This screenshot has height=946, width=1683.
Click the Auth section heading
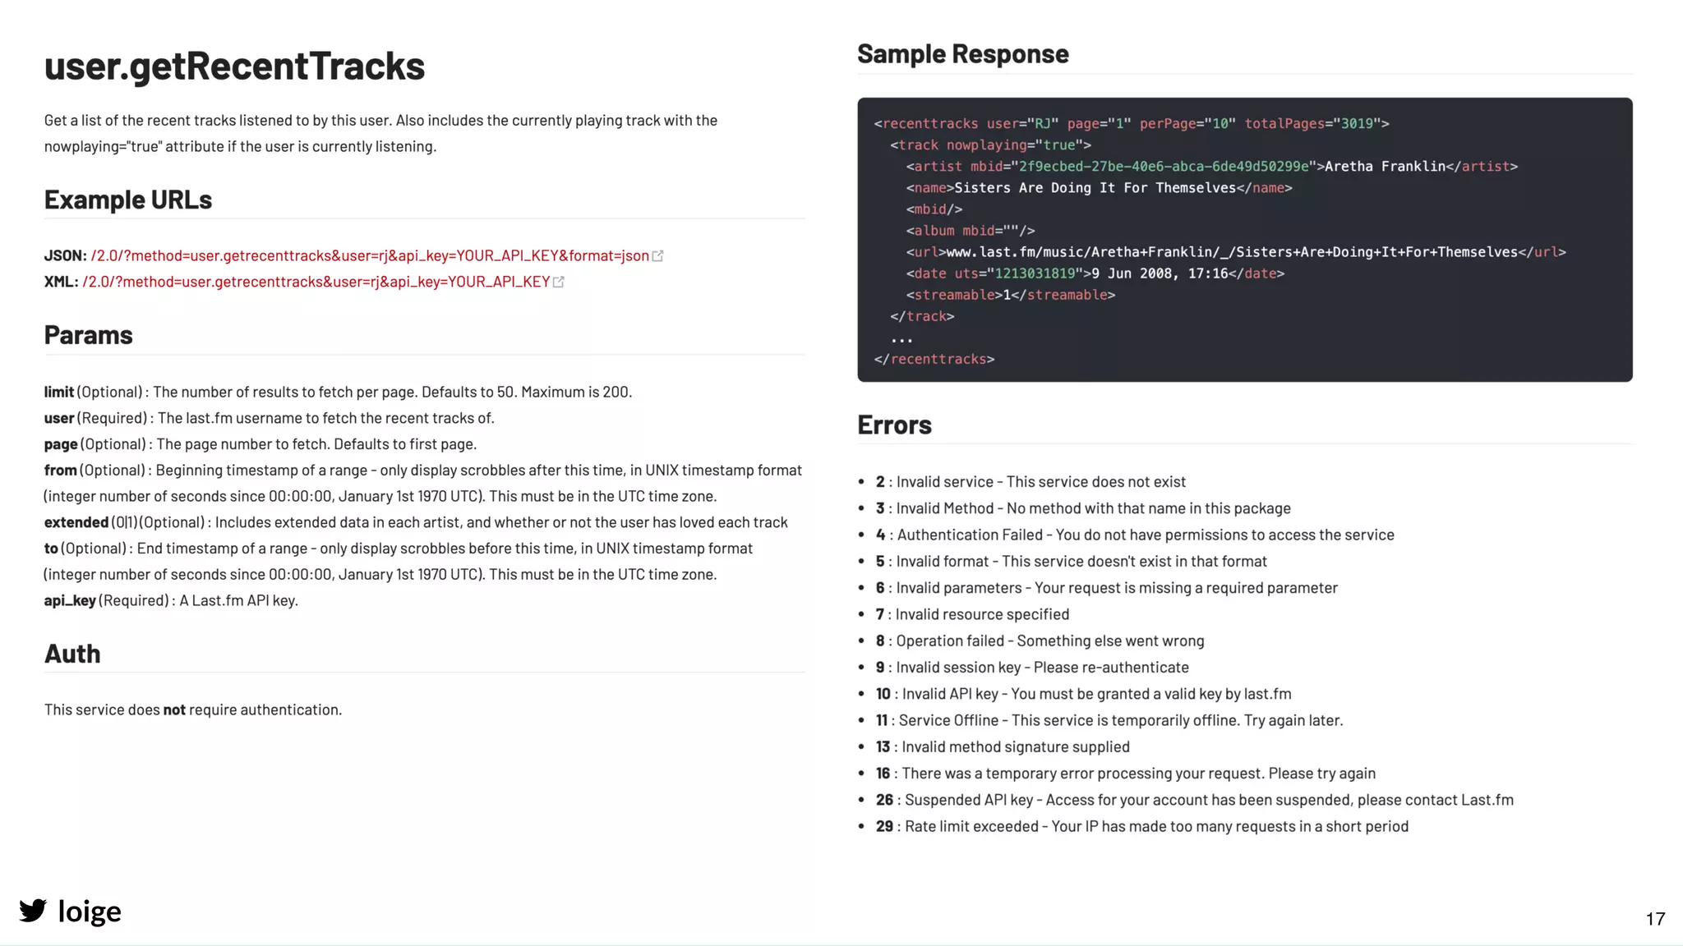pyautogui.click(x=72, y=654)
